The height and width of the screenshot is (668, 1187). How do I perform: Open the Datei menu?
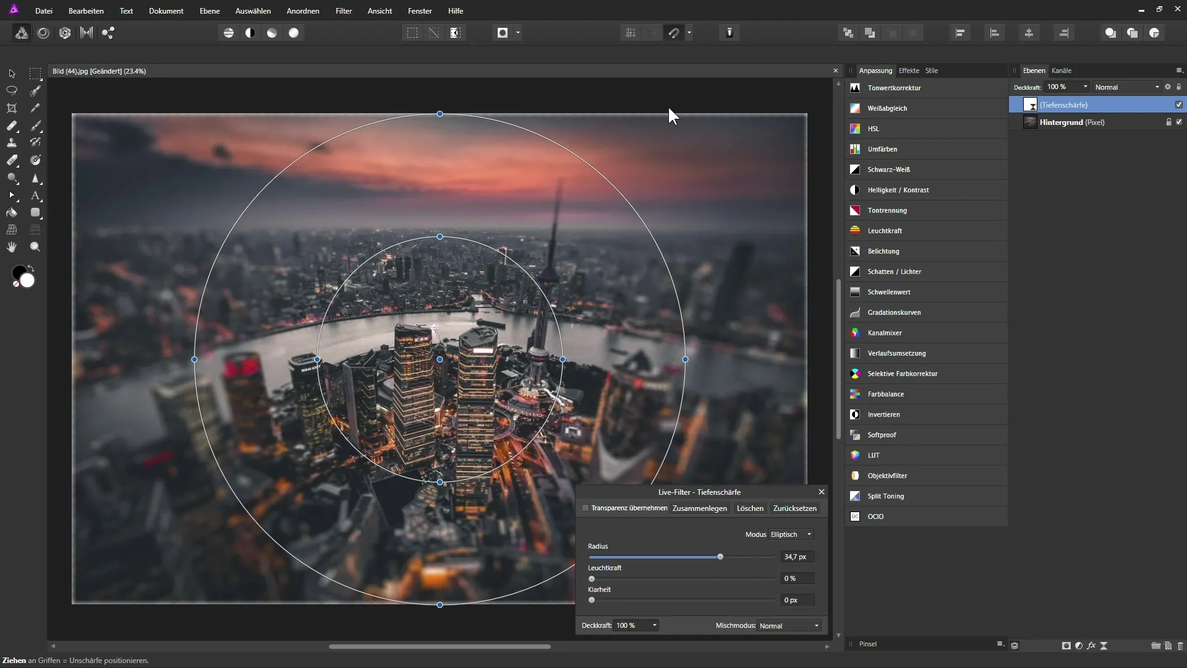(44, 11)
